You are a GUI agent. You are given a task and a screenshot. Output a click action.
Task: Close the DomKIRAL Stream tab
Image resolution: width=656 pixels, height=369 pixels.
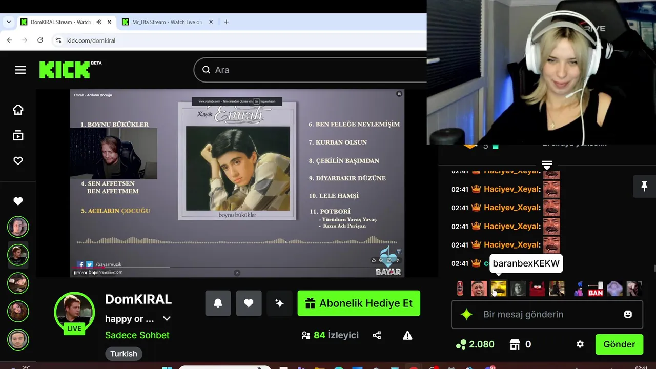pyautogui.click(x=109, y=22)
